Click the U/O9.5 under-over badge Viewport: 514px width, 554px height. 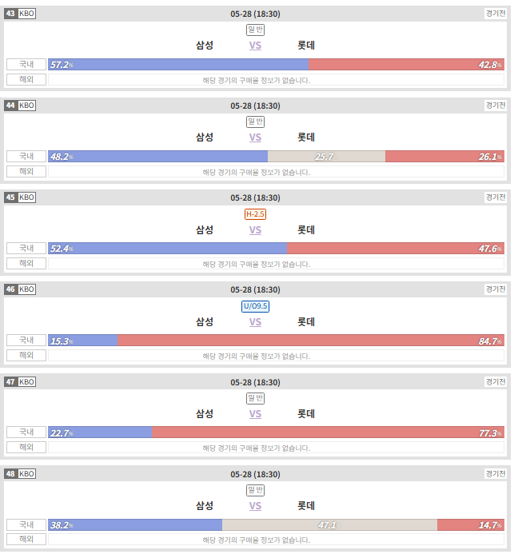[255, 306]
